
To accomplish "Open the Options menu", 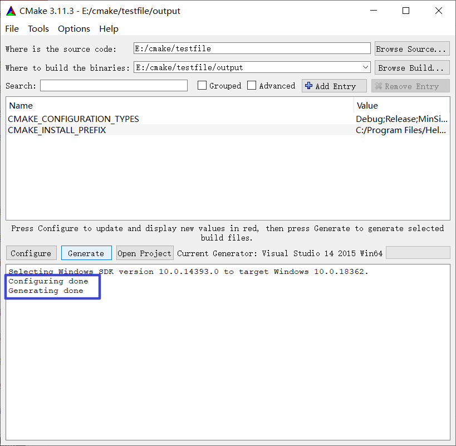I will pyautogui.click(x=74, y=29).
